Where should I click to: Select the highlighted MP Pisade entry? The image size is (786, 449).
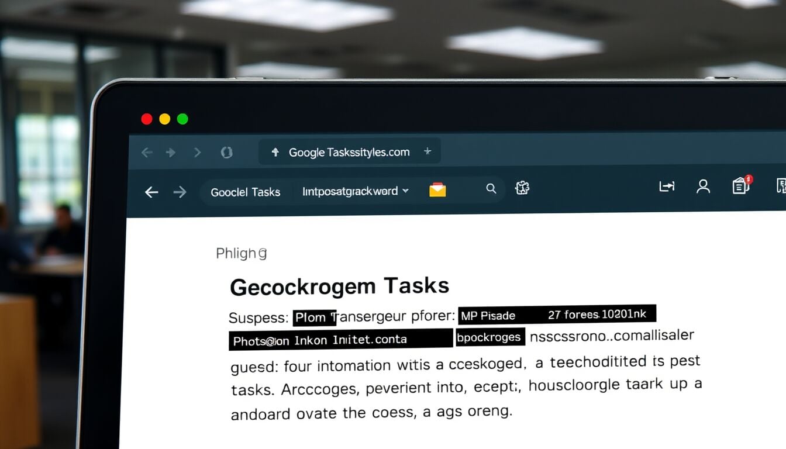click(488, 316)
